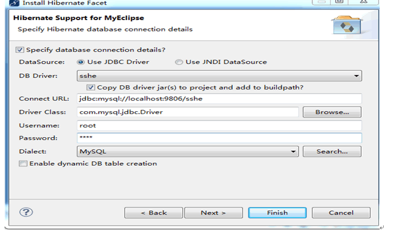Click the MyEclipse icon in title bar
Screen dimensions: 394x238
tap(14, 3)
